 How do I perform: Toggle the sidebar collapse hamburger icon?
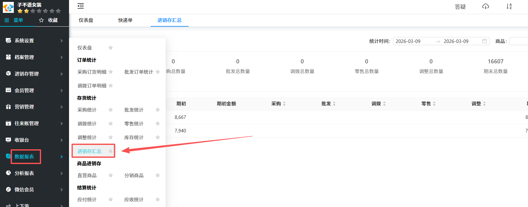pos(81,6)
